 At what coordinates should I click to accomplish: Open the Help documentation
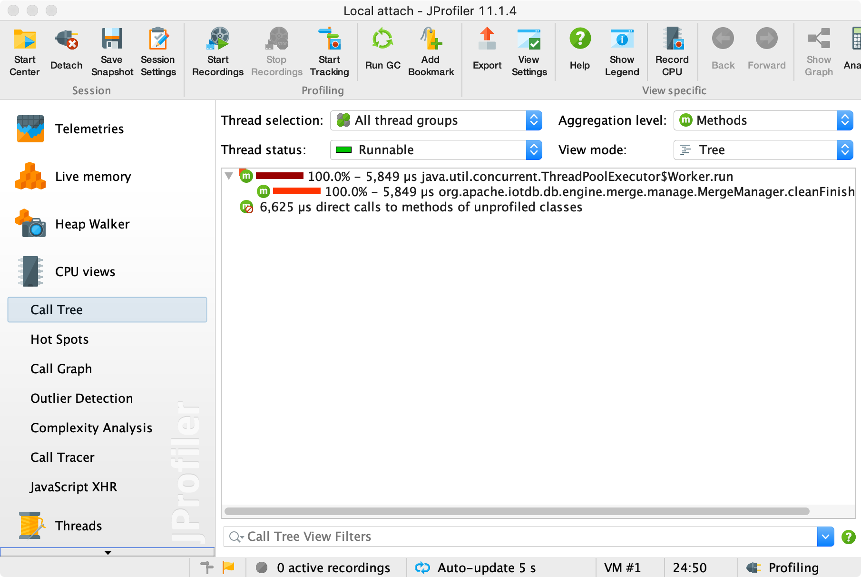tap(579, 50)
